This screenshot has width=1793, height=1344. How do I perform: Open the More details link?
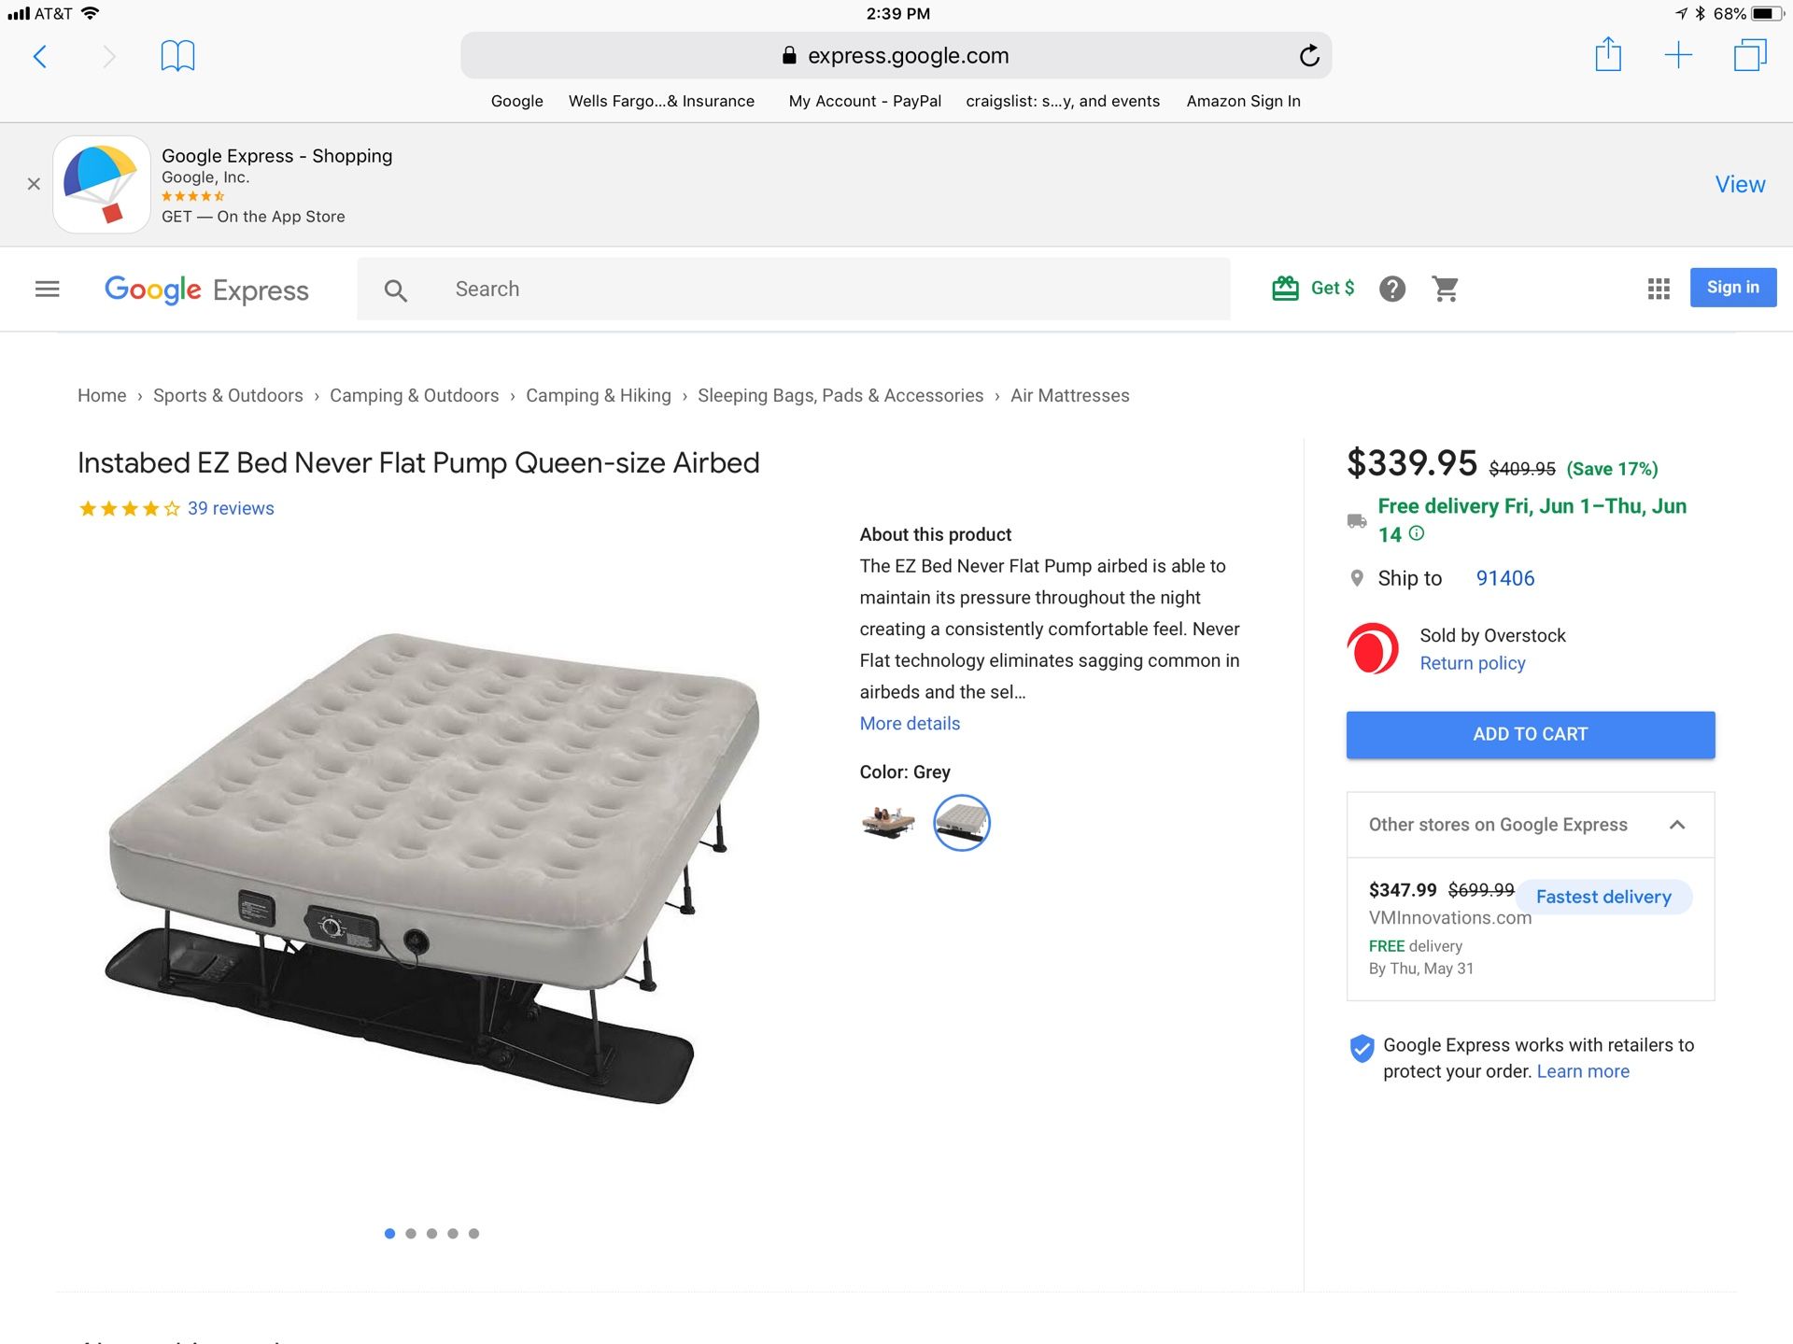point(910,724)
